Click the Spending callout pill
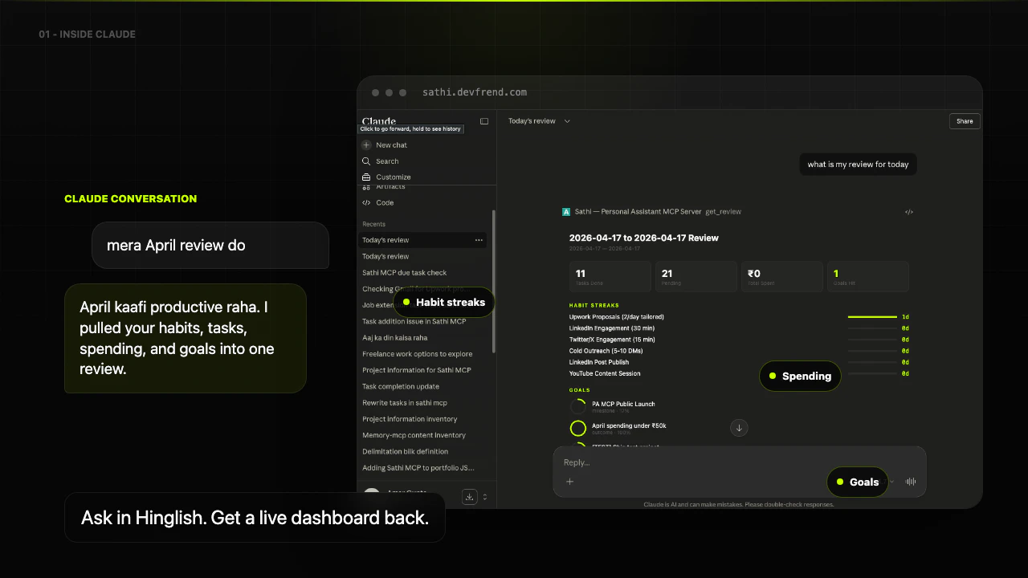1028x578 pixels. 800,376
